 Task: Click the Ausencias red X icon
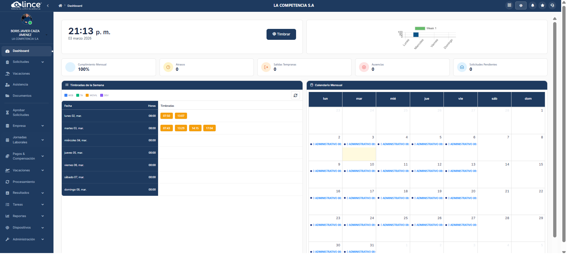pos(364,67)
